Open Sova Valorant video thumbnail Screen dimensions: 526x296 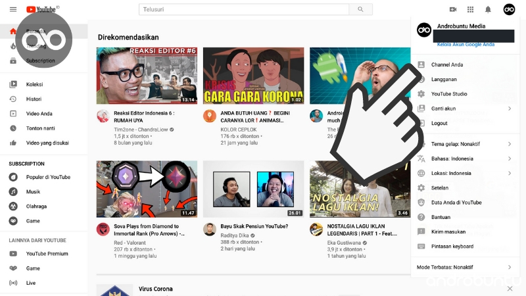(x=147, y=189)
